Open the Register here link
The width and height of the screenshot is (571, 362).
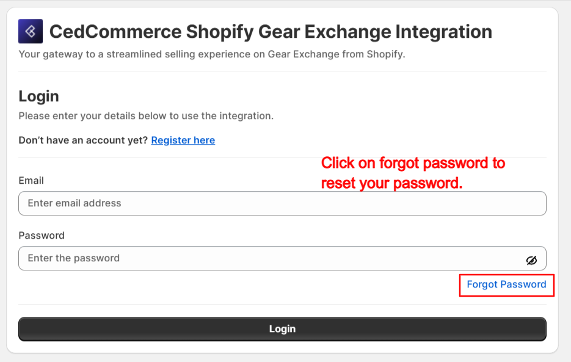[x=183, y=140]
